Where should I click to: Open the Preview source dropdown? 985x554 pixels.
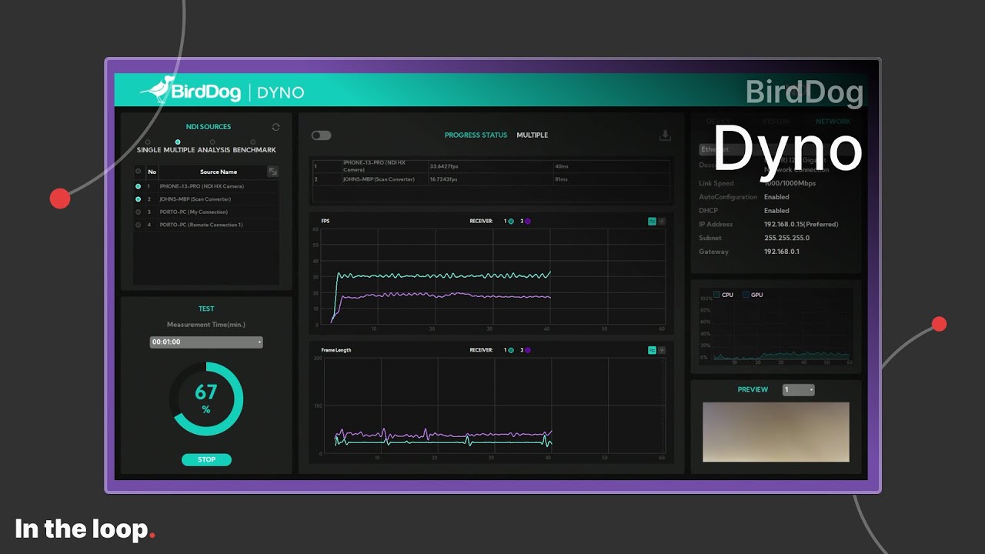click(x=798, y=390)
